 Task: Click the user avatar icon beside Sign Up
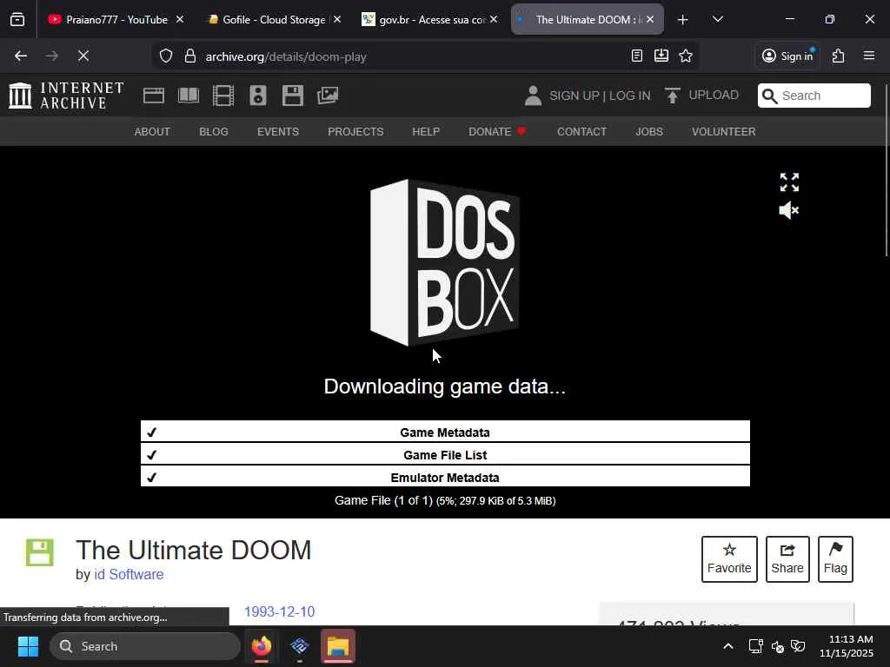click(533, 96)
